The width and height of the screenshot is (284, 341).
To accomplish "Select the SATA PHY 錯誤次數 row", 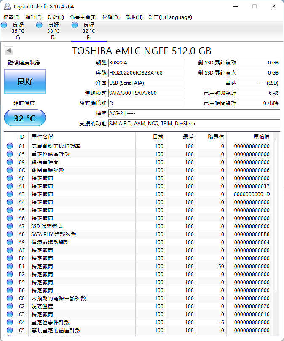I will [139, 234].
